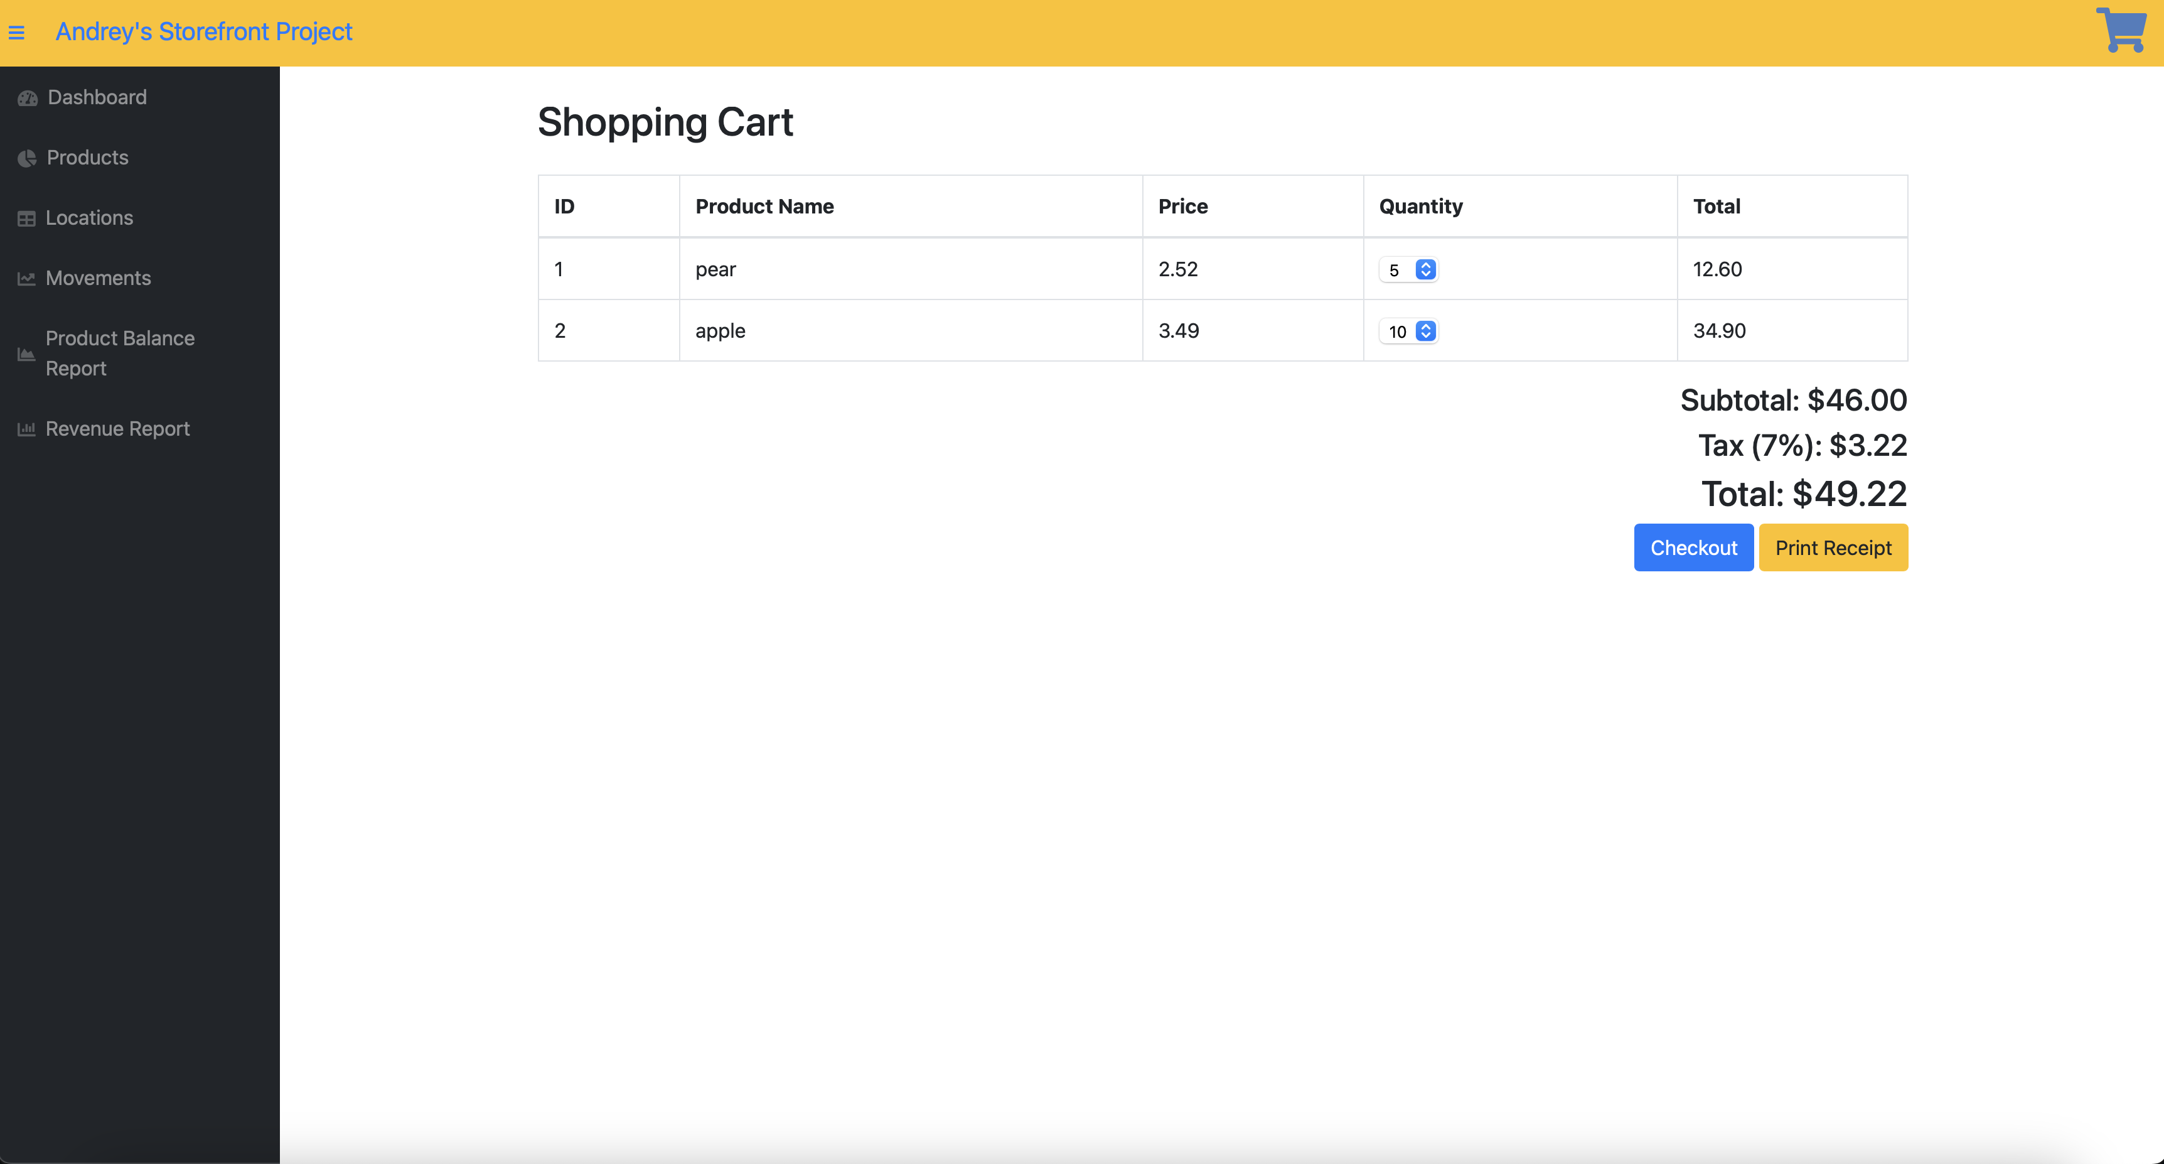The height and width of the screenshot is (1164, 2164).
Task: Select the Locations sidebar link
Action: [x=89, y=218]
